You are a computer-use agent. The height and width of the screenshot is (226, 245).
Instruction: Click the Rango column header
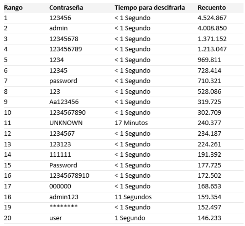(x=13, y=7)
